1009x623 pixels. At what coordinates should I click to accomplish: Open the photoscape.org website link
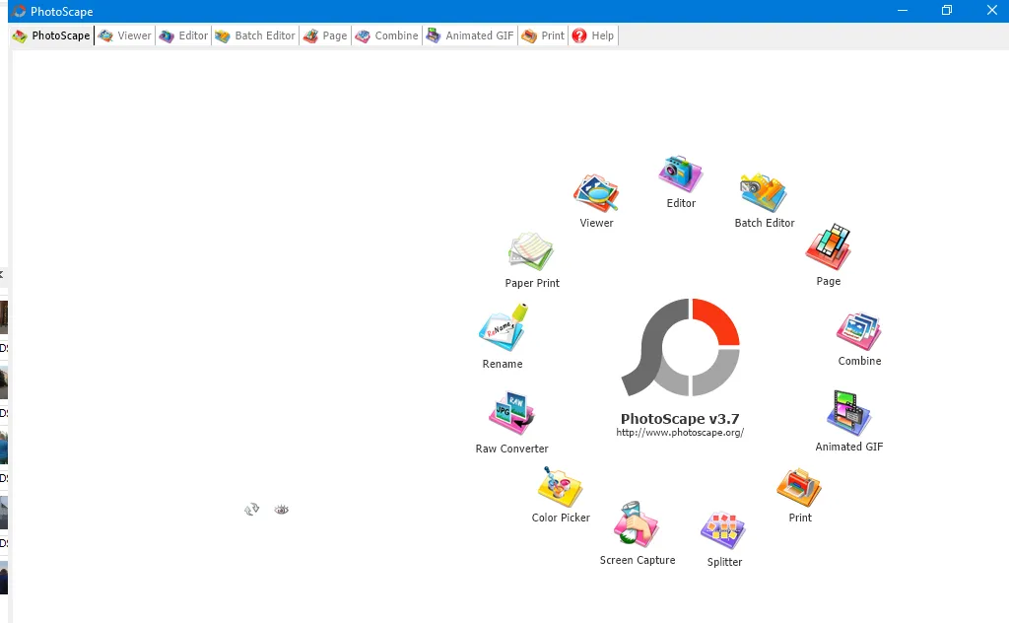click(x=680, y=433)
